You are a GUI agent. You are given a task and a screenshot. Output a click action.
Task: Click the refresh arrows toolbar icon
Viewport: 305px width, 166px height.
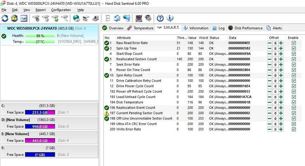pyautogui.click(x=5, y=18)
